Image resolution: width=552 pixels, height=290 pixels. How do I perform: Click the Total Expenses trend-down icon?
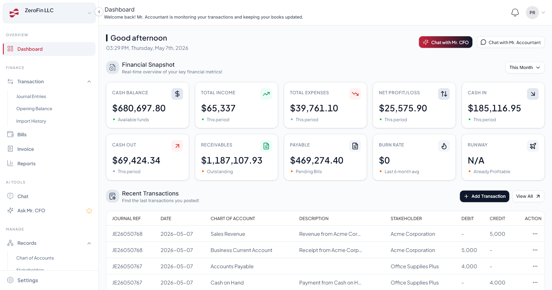[355, 94]
